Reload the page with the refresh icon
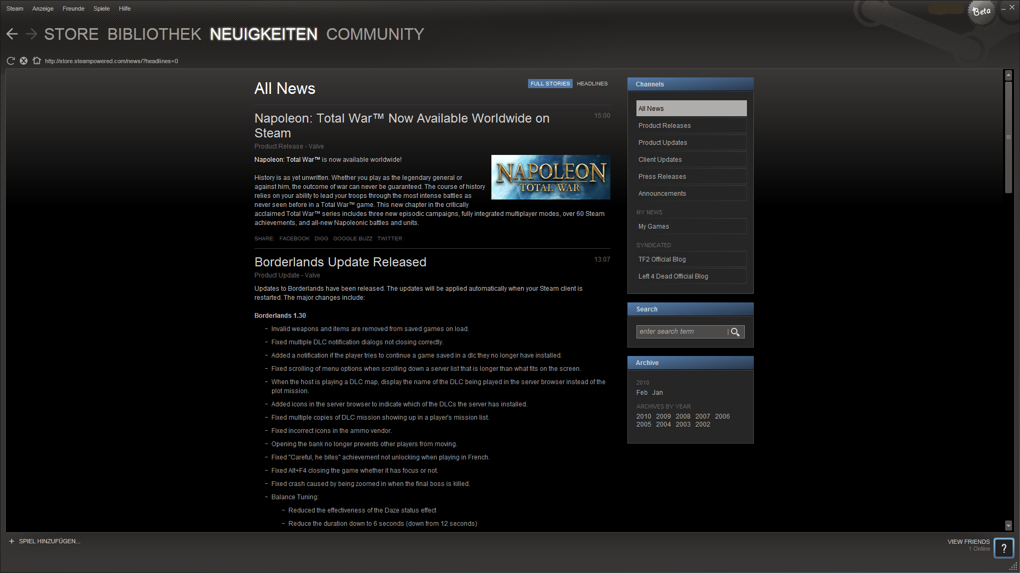Viewport: 1020px width, 573px height. (x=11, y=61)
